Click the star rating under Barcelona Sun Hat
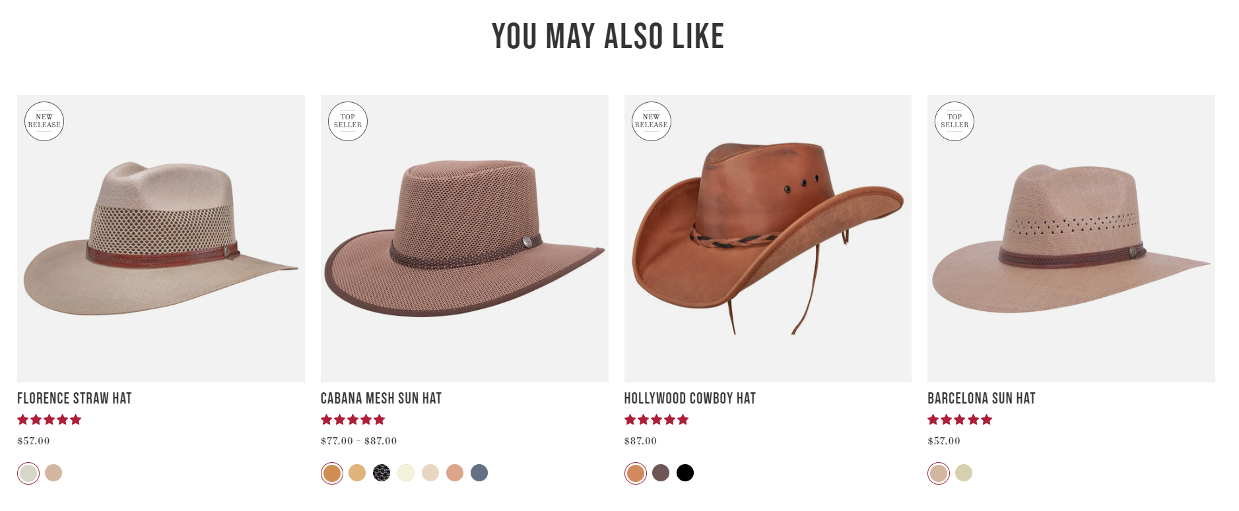This screenshot has width=1239, height=511. (960, 419)
